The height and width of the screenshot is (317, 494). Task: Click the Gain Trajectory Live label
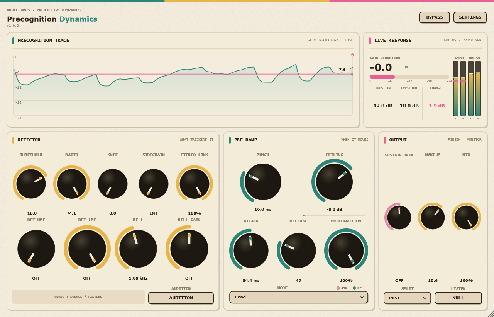pos(330,40)
